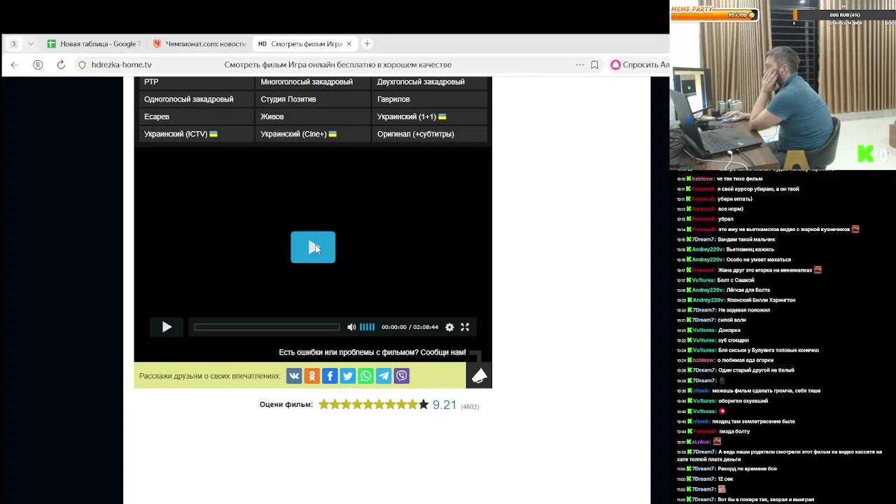Click the large blue play button overlay

(313, 247)
